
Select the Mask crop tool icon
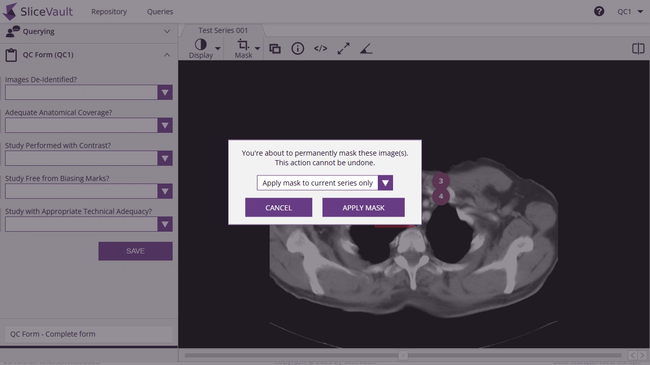point(243,45)
